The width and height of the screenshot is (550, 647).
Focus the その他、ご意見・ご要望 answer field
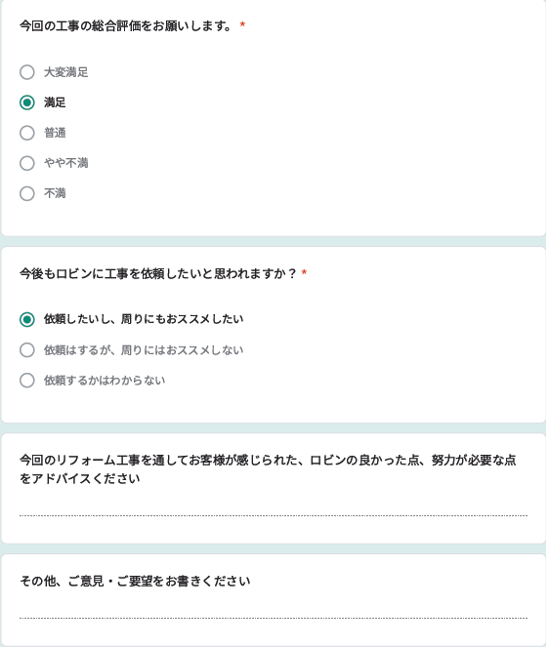pyautogui.click(x=274, y=611)
